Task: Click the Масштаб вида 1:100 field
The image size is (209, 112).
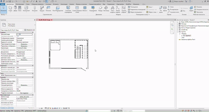Action: 25,34
